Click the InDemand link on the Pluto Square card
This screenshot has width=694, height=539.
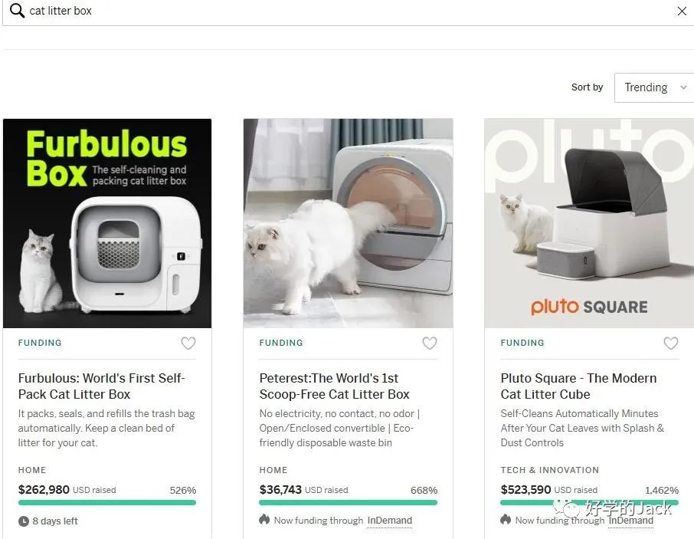(630, 520)
